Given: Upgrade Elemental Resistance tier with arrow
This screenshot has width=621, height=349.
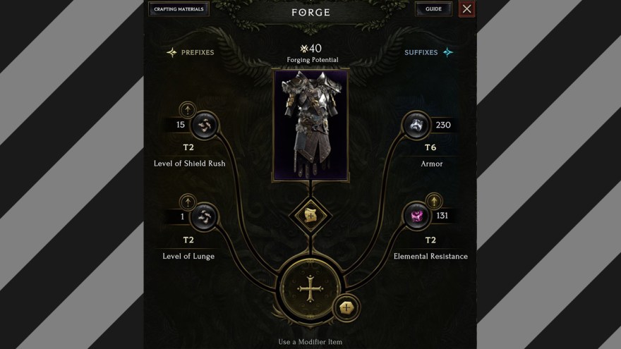Looking at the screenshot, I should point(434,201).
